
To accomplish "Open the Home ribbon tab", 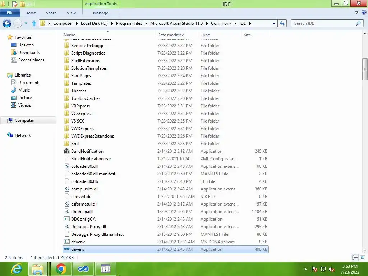I will (x=31, y=13).
